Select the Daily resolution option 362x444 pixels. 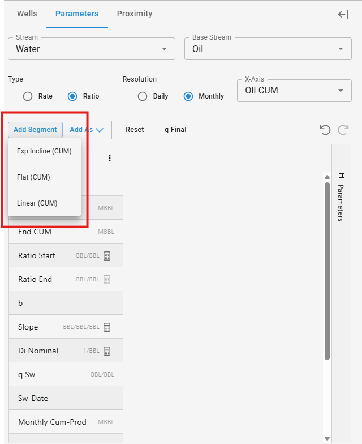[x=143, y=96]
